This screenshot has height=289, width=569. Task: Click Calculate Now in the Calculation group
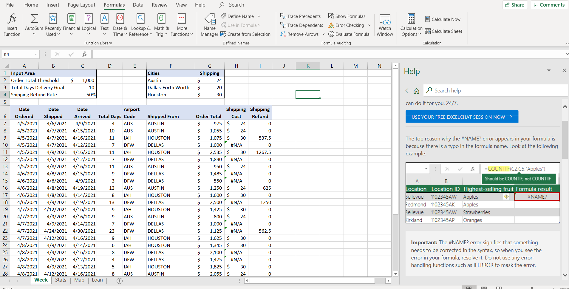click(443, 19)
